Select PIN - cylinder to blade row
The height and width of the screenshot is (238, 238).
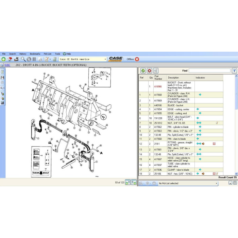(181, 127)
